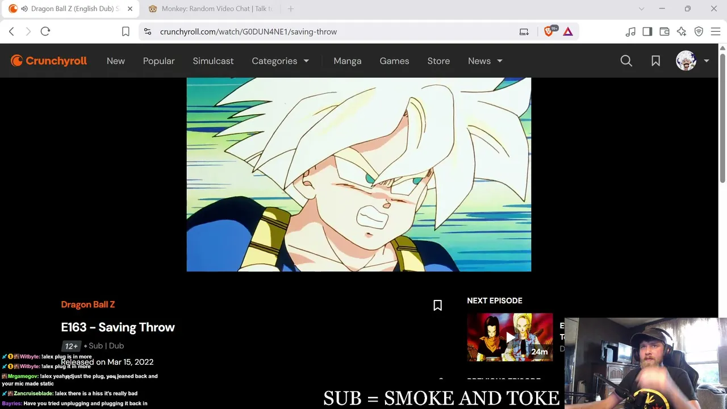The image size is (727, 409).
Task: Click the page vertical scrollbar
Action: tap(722, 119)
